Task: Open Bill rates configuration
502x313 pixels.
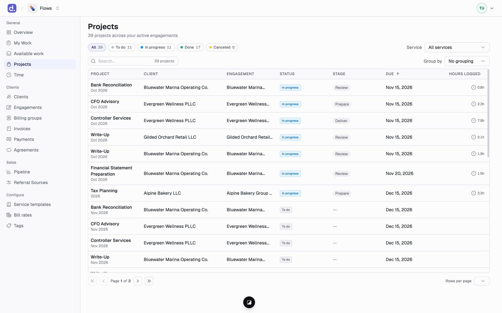Action: tap(40, 215)
